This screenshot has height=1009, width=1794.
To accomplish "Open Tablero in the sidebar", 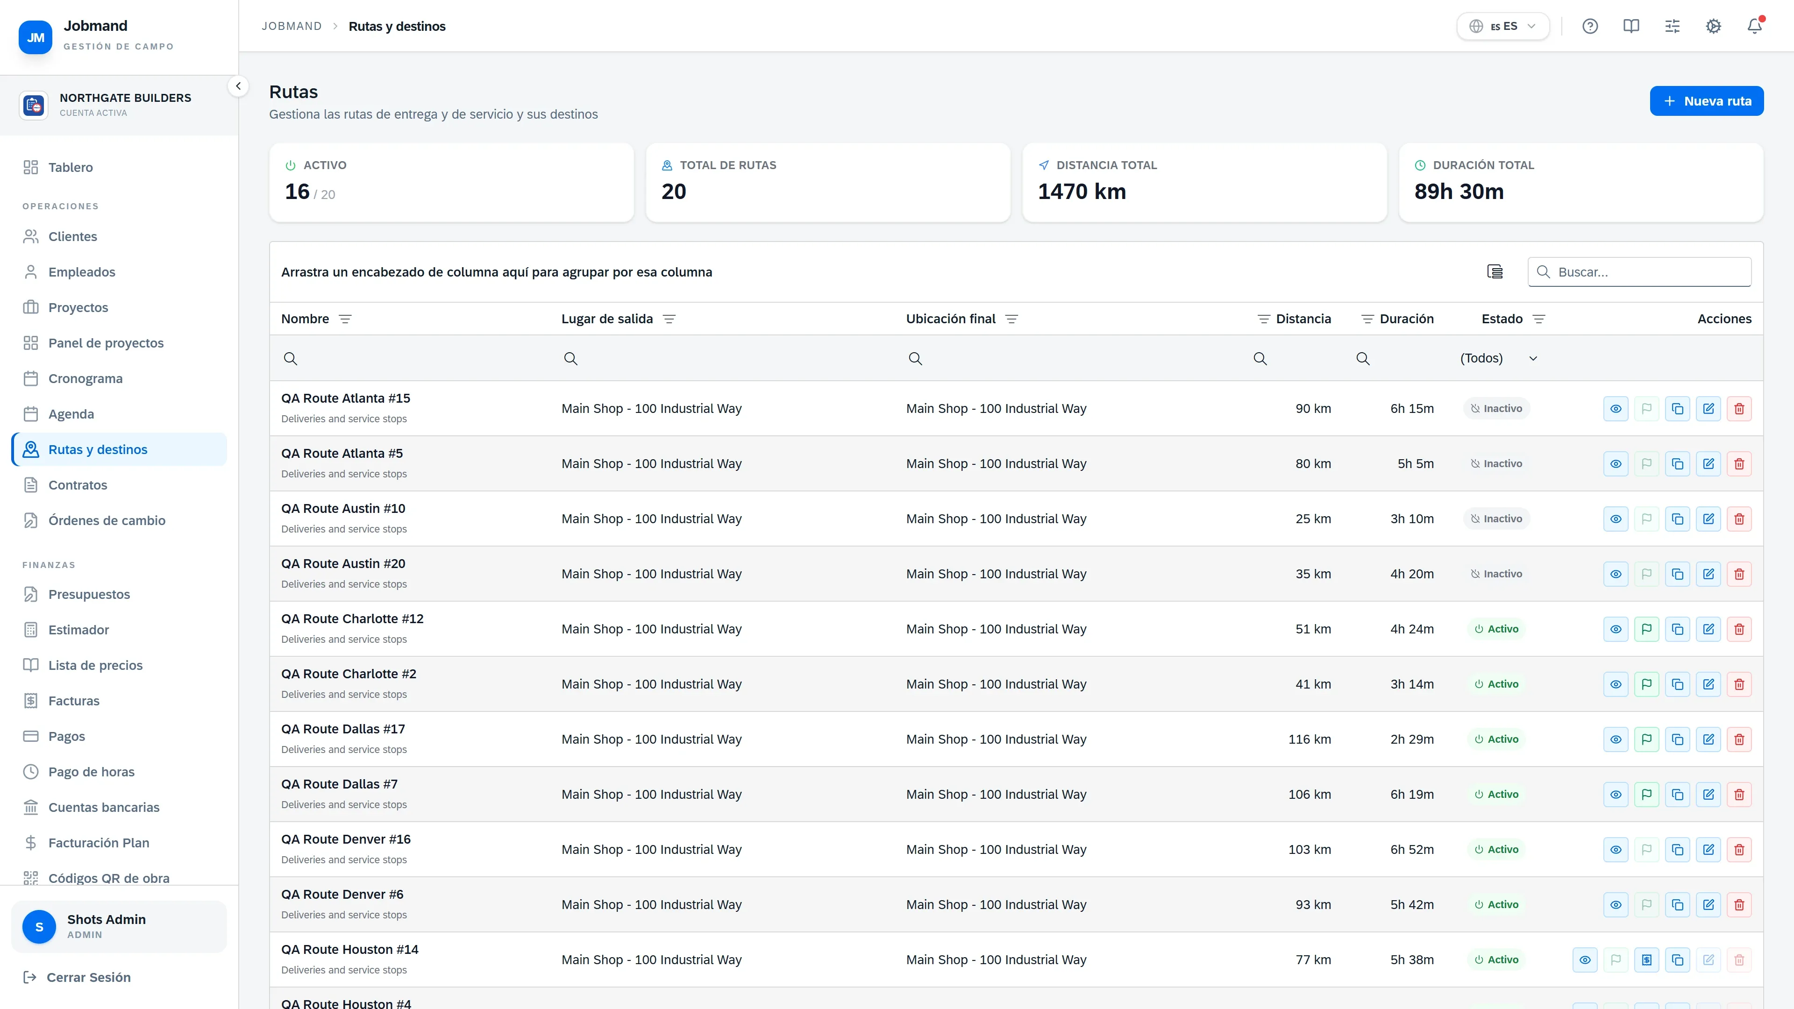I will (119, 167).
